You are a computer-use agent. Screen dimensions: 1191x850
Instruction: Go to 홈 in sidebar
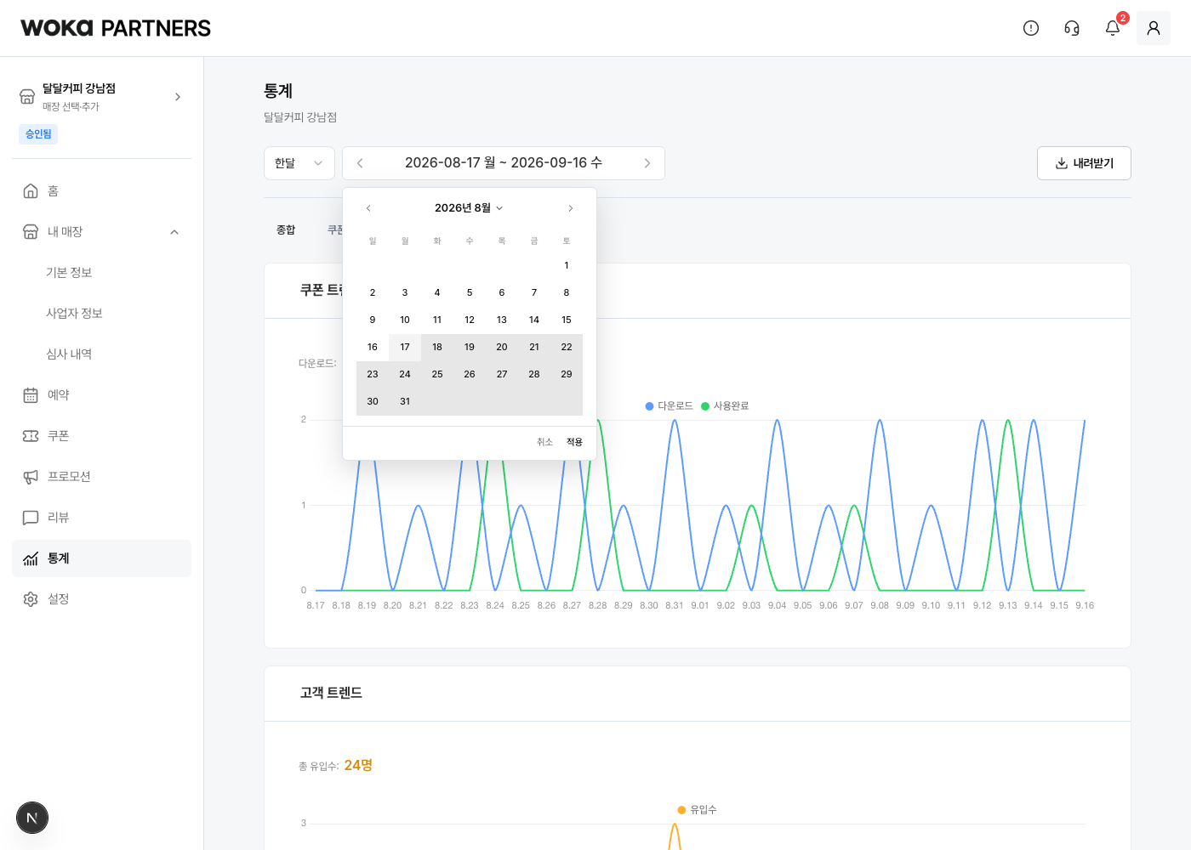(102, 191)
